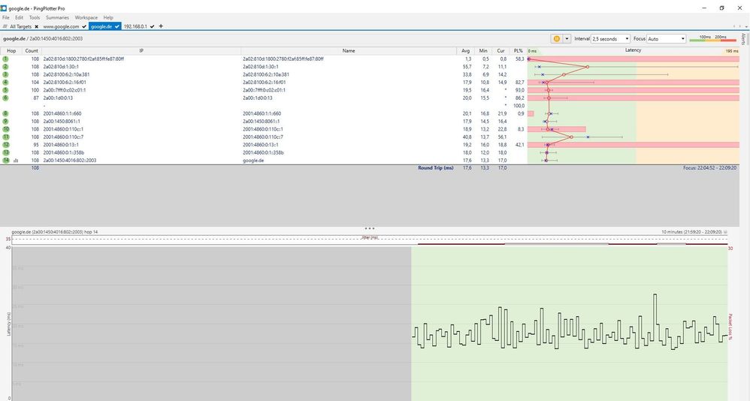Click the hop 1 green circle icon

point(6,59)
